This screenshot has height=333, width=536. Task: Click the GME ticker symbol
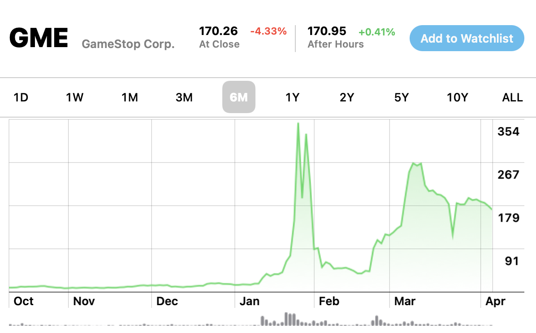(x=39, y=38)
